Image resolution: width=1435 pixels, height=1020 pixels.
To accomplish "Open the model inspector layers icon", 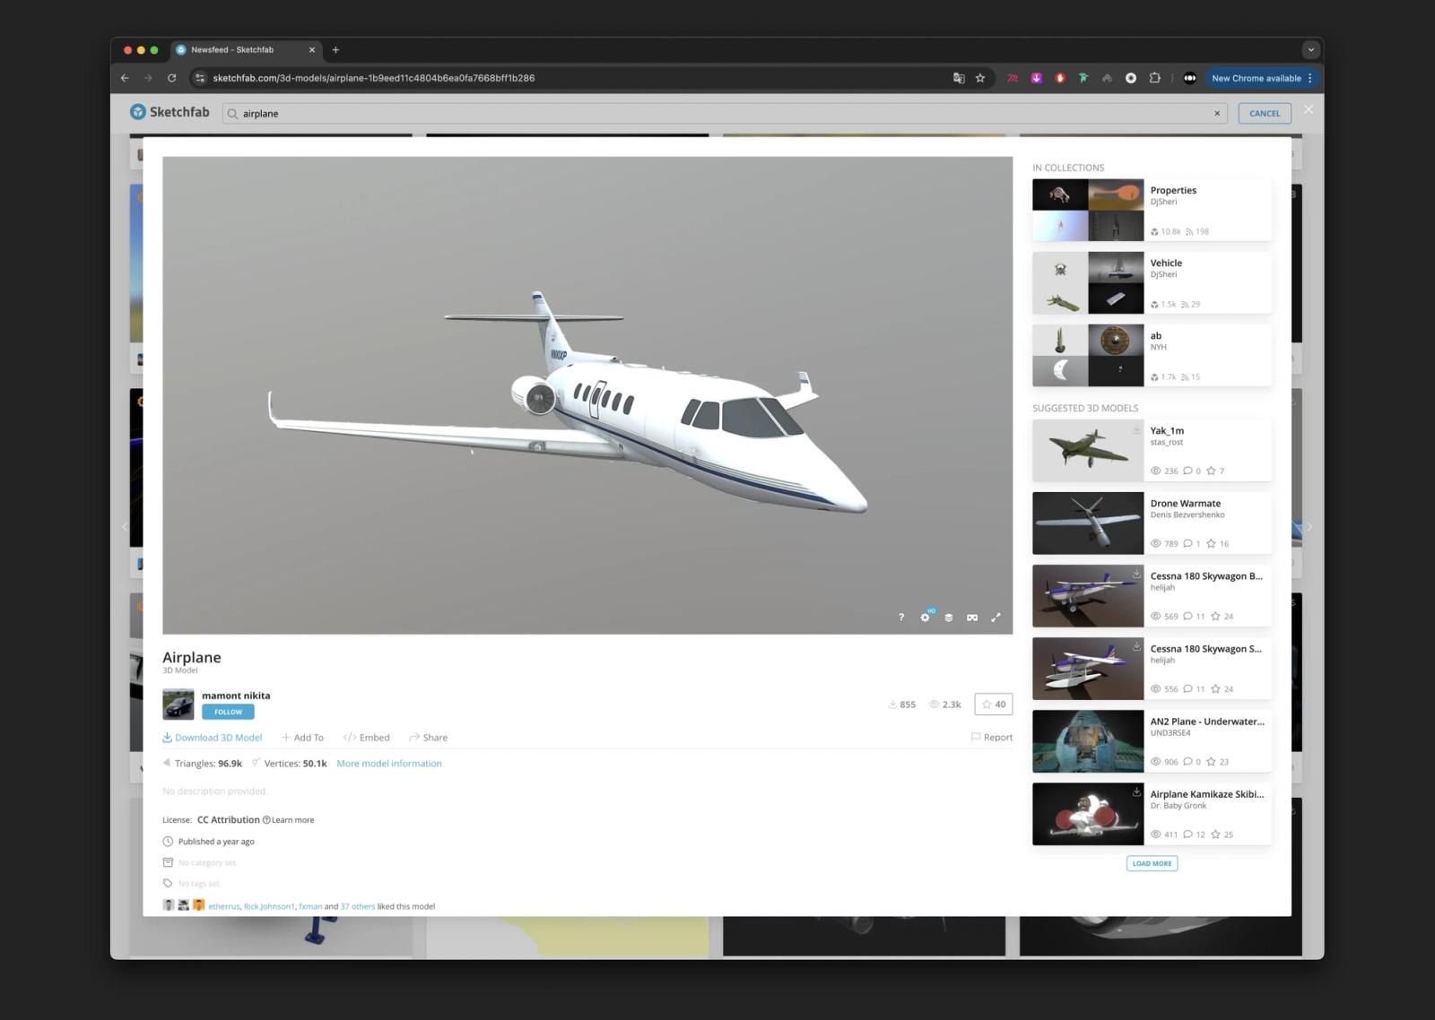I will (x=948, y=618).
